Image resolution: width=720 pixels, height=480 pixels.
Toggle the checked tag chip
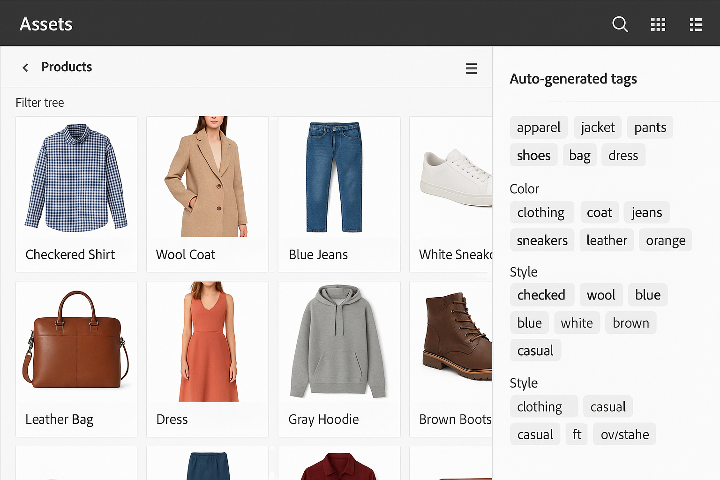click(541, 295)
